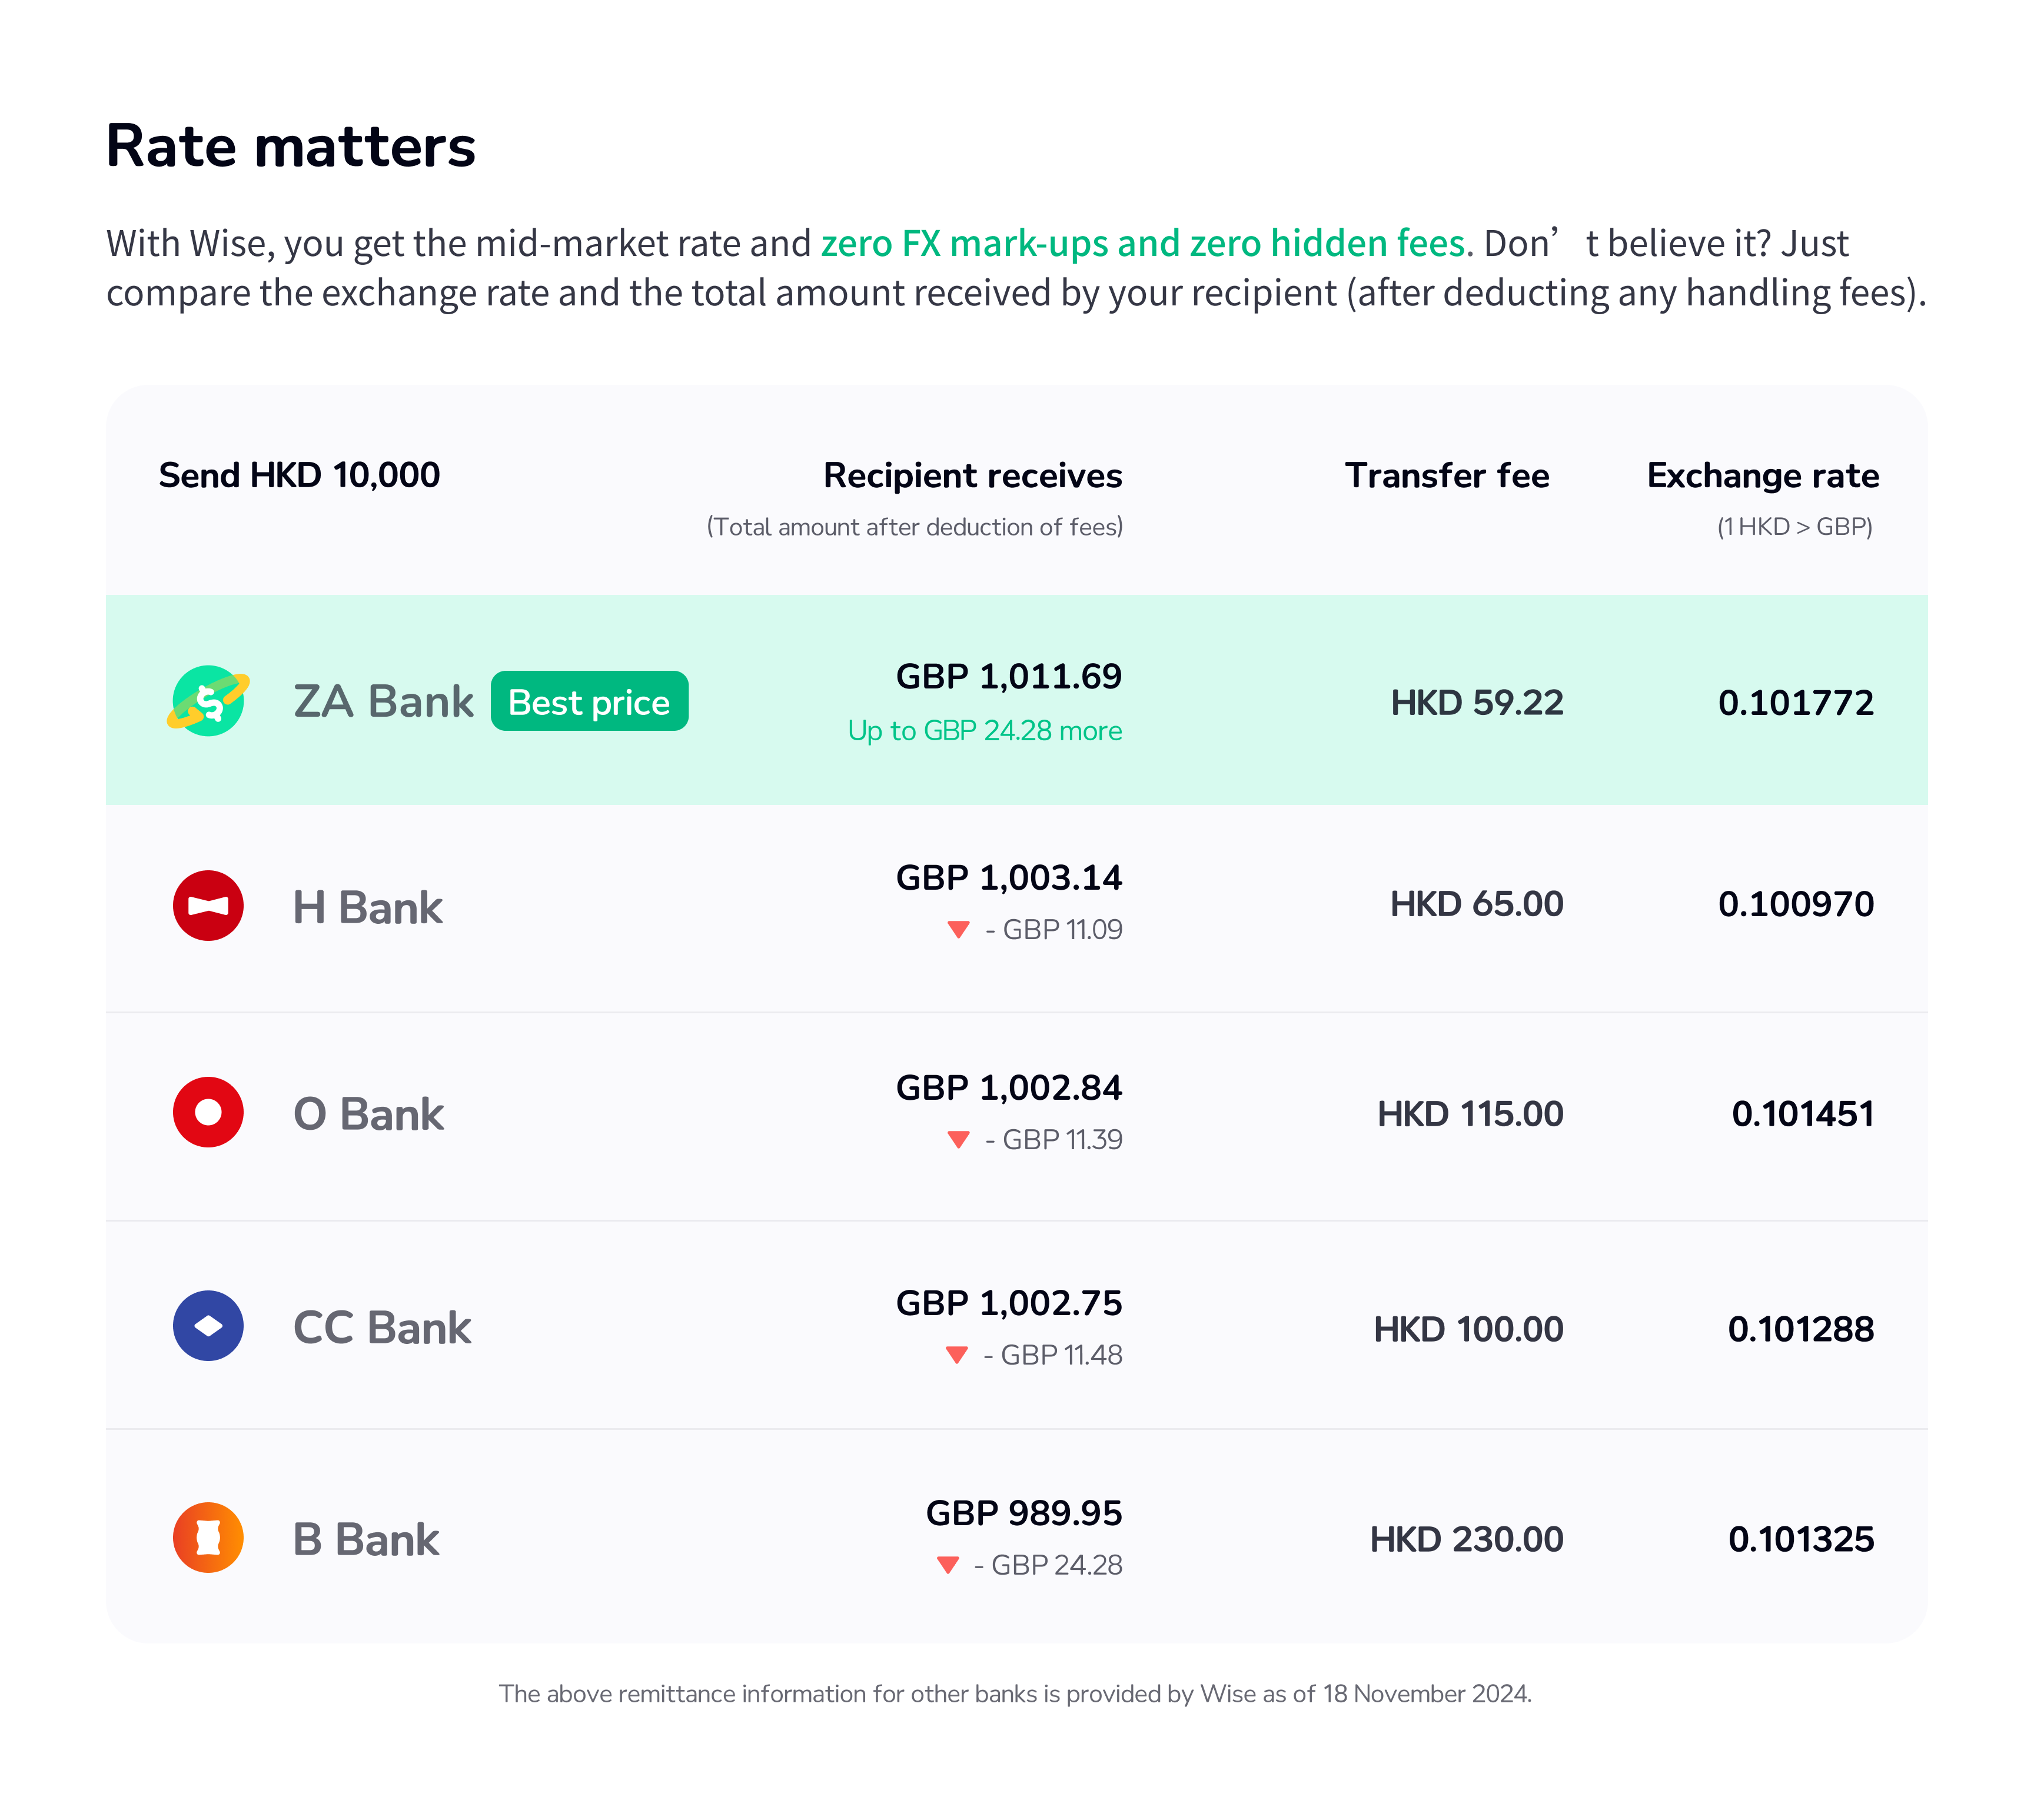
Task: Click the Up to GBP 24.28 more text
Action: pyautogui.click(x=985, y=731)
